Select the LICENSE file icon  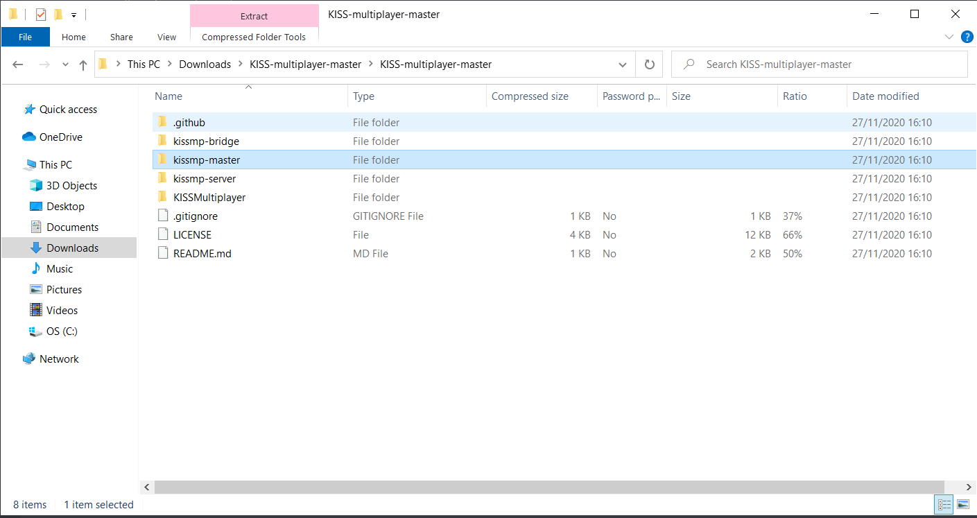(x=163, y=234)
